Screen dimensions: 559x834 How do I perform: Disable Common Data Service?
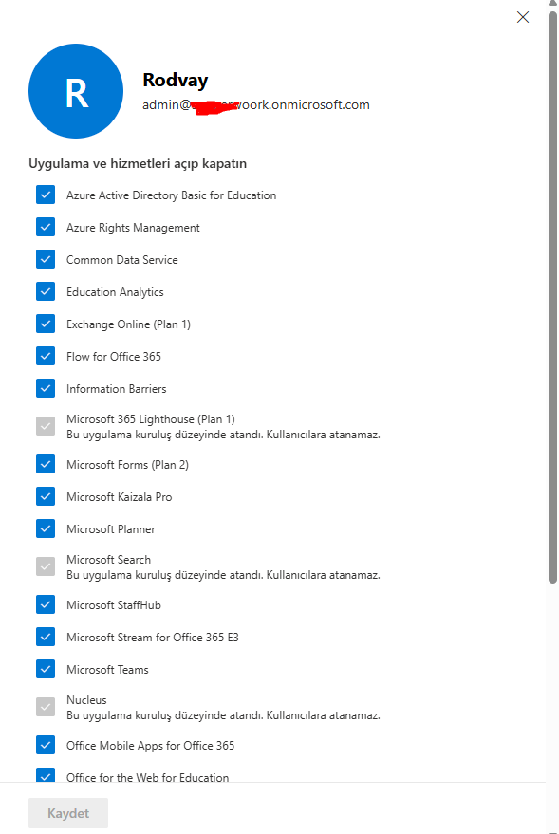click(46, 260)
